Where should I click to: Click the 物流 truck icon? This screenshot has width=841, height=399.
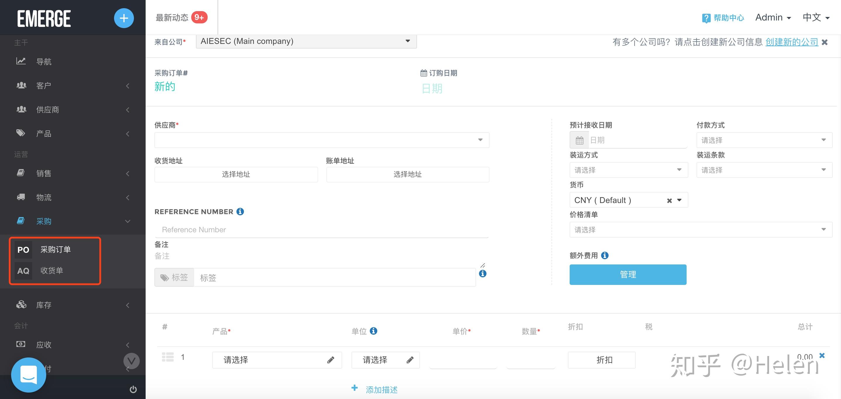tap(21, 197)
